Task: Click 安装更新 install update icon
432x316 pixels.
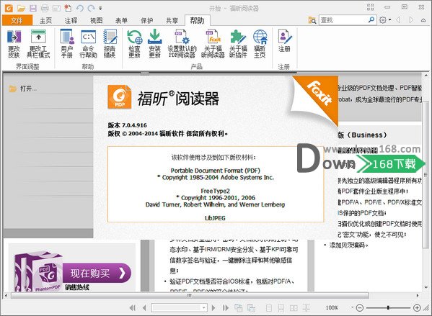Action: pos(154,43)
